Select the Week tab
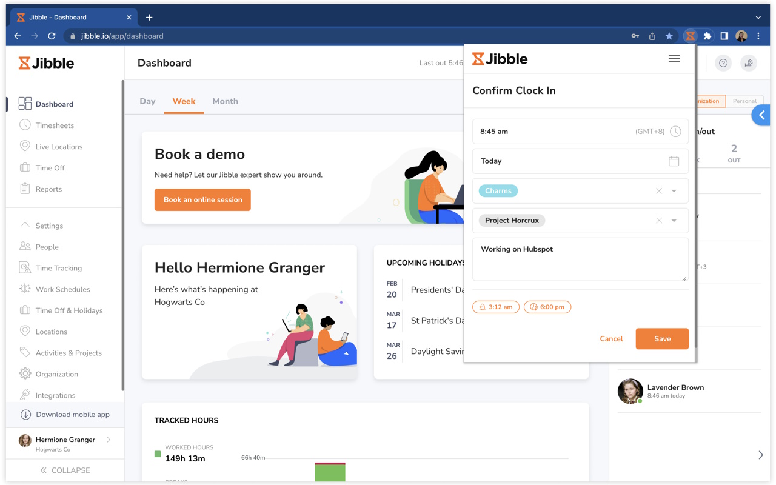This screenshot has width=776, height=485. pyautogui.click(x=184, y=101)
